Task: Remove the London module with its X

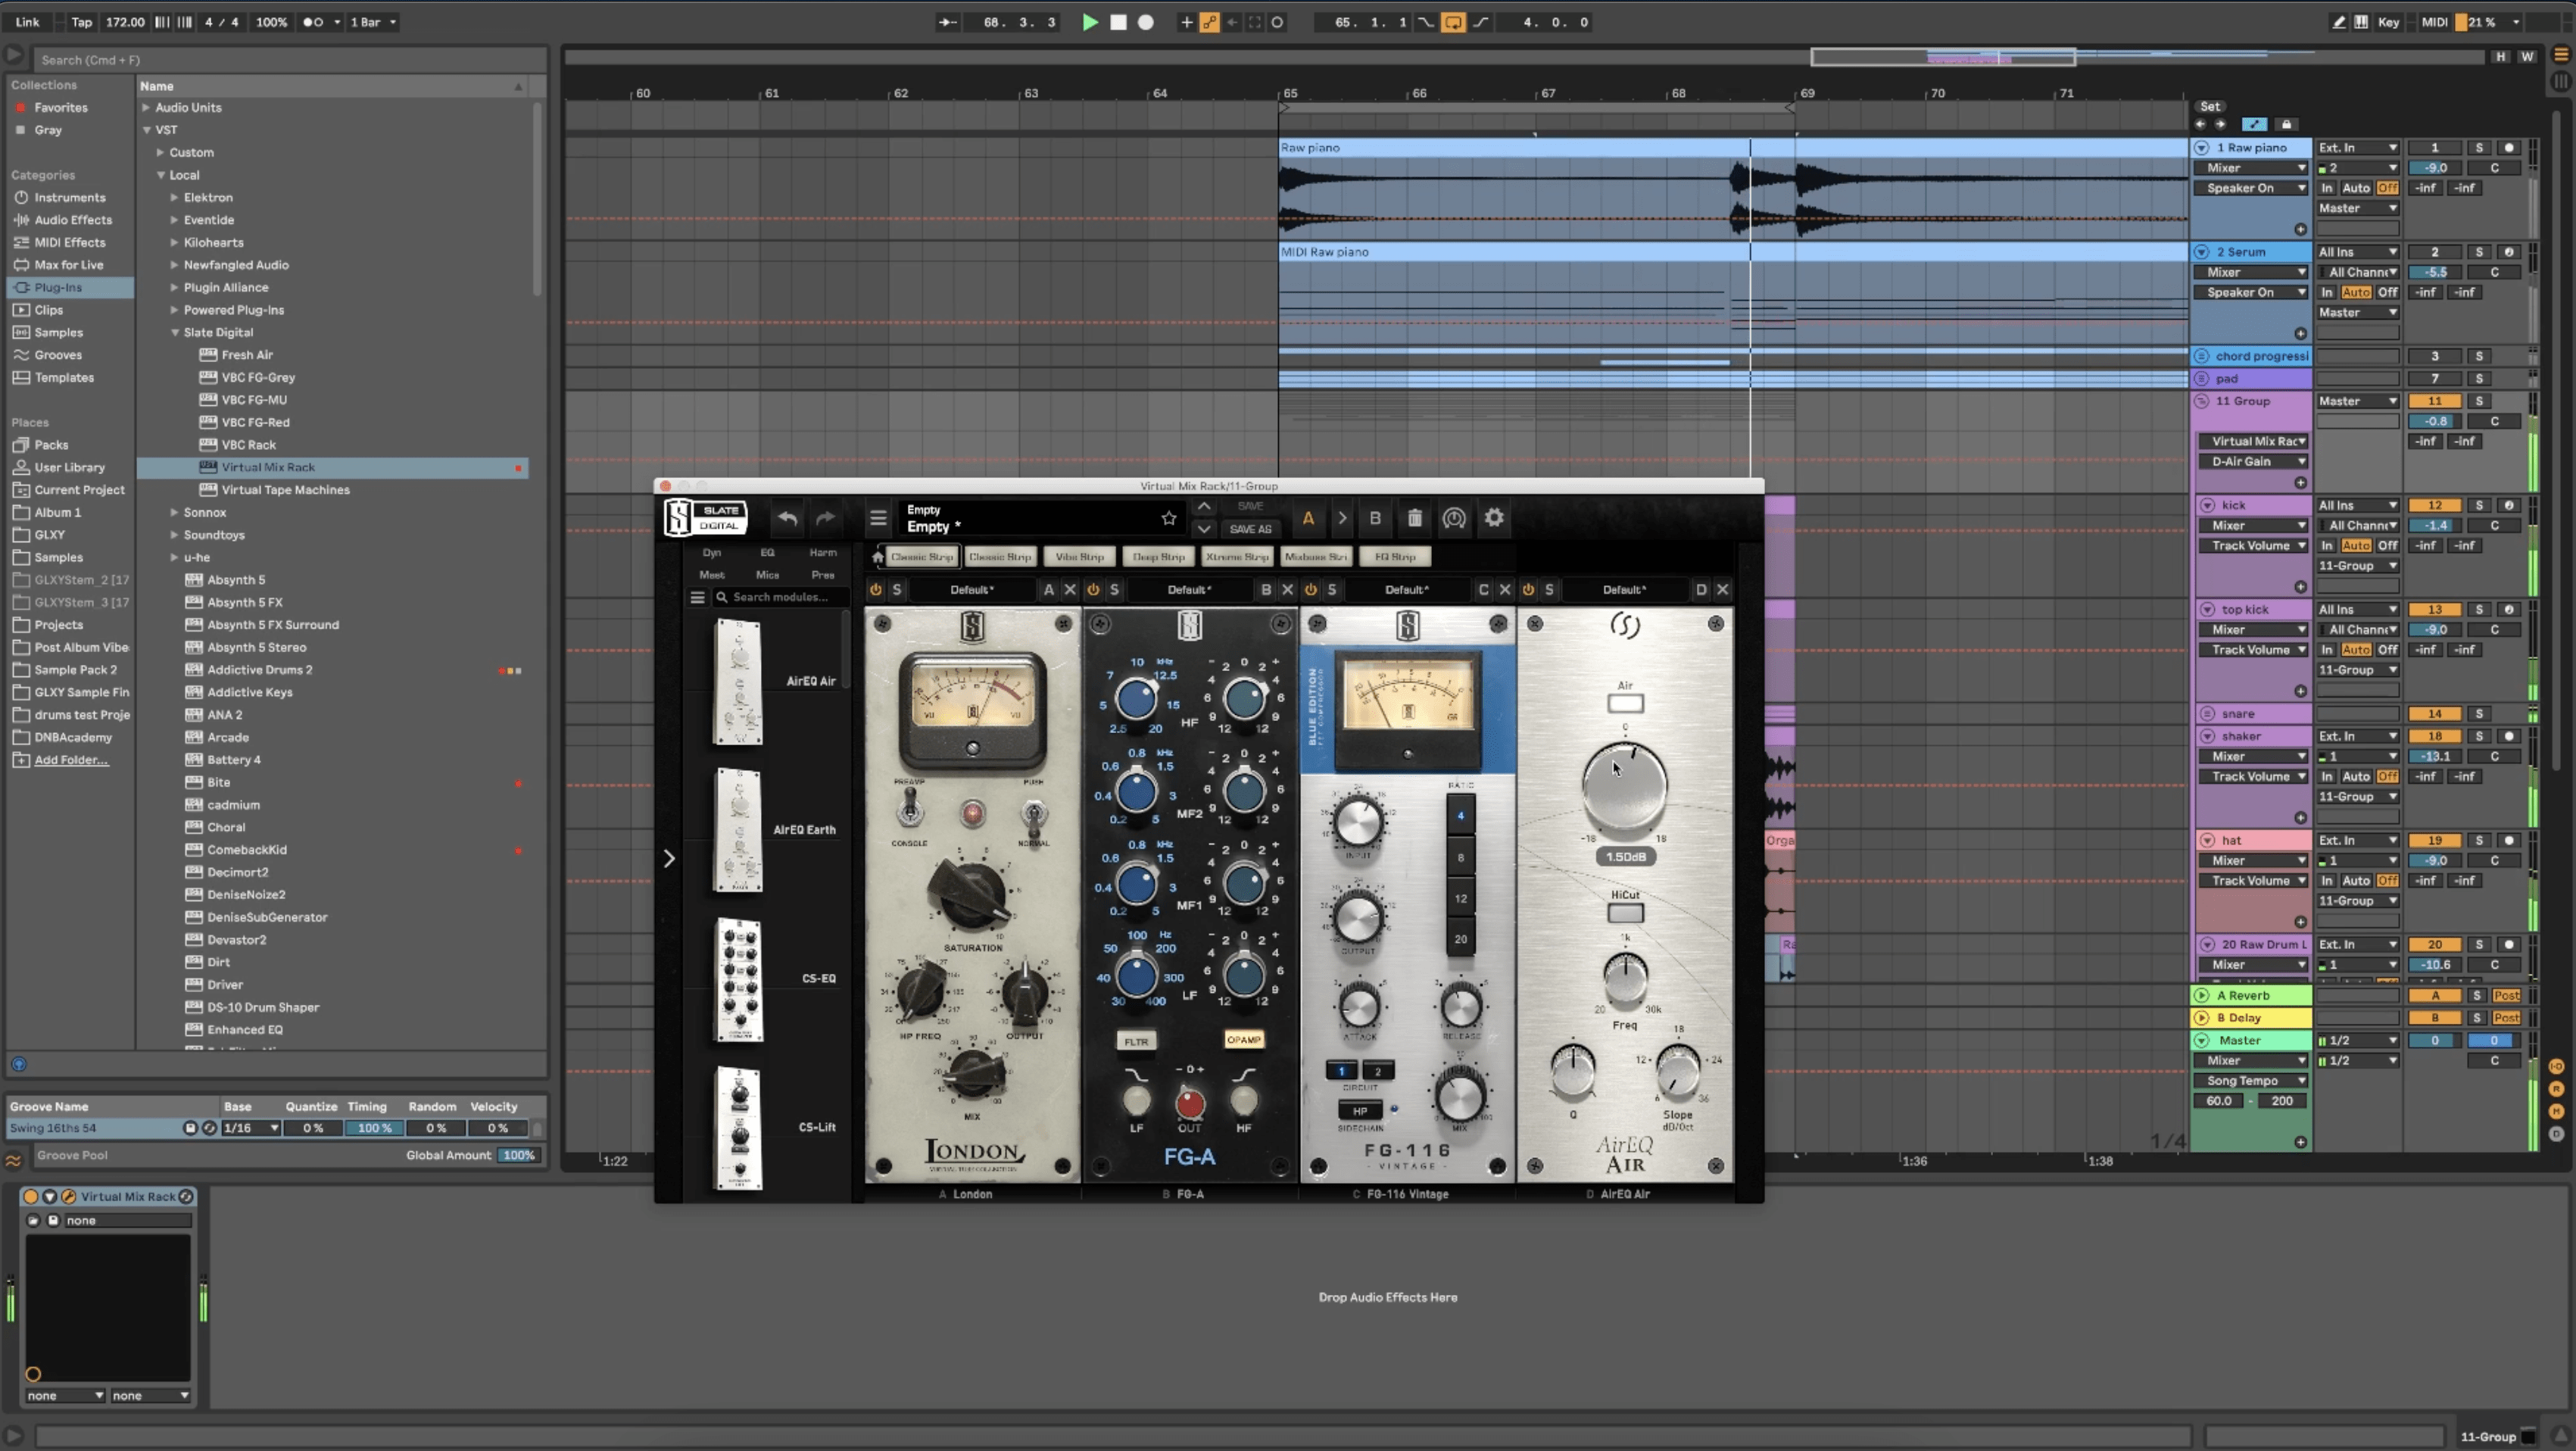Action: click(x=1070, y=590)
